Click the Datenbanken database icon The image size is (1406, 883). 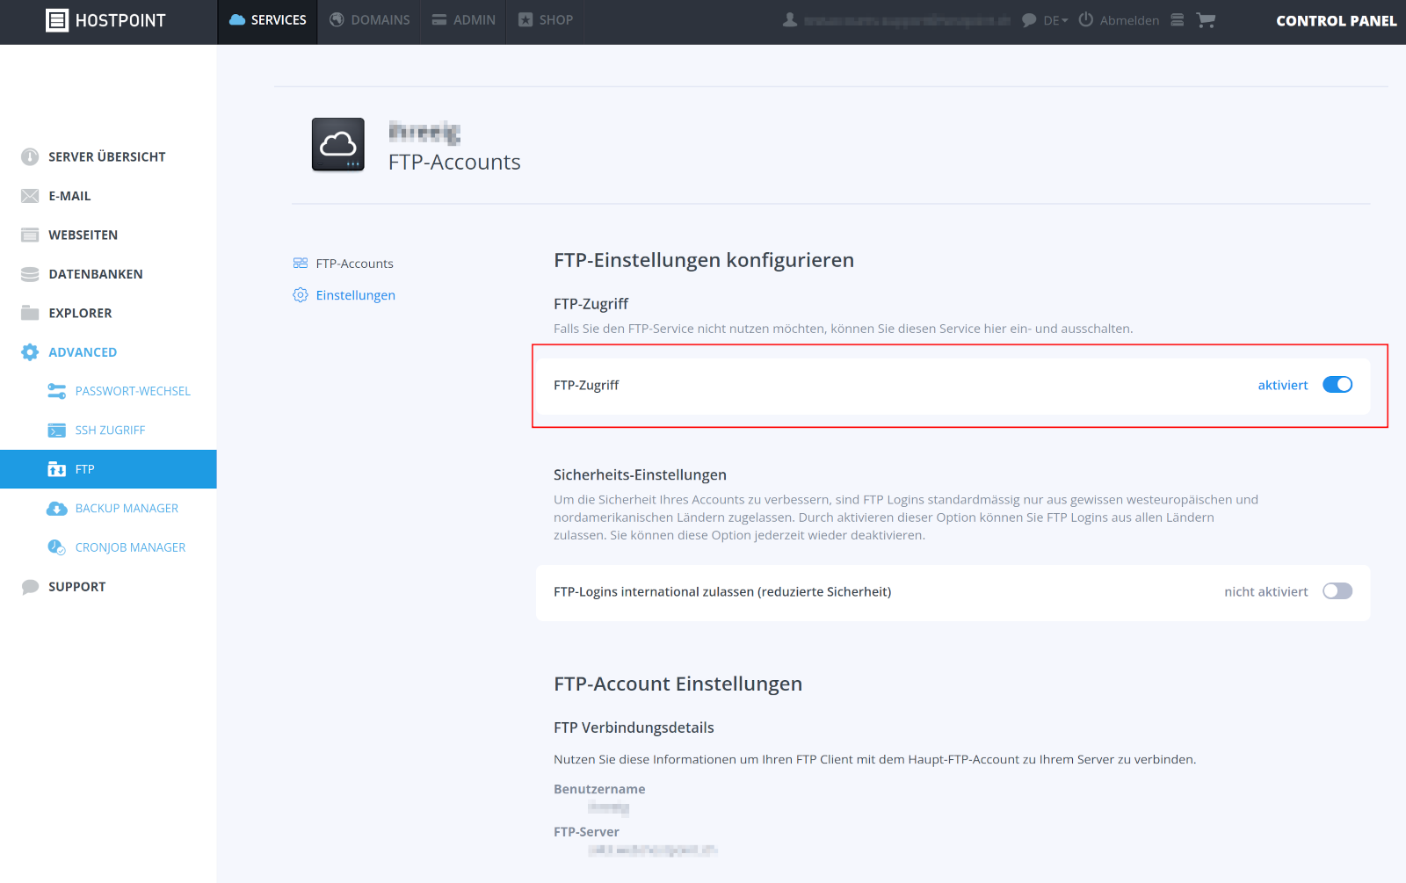click(30, 274)
